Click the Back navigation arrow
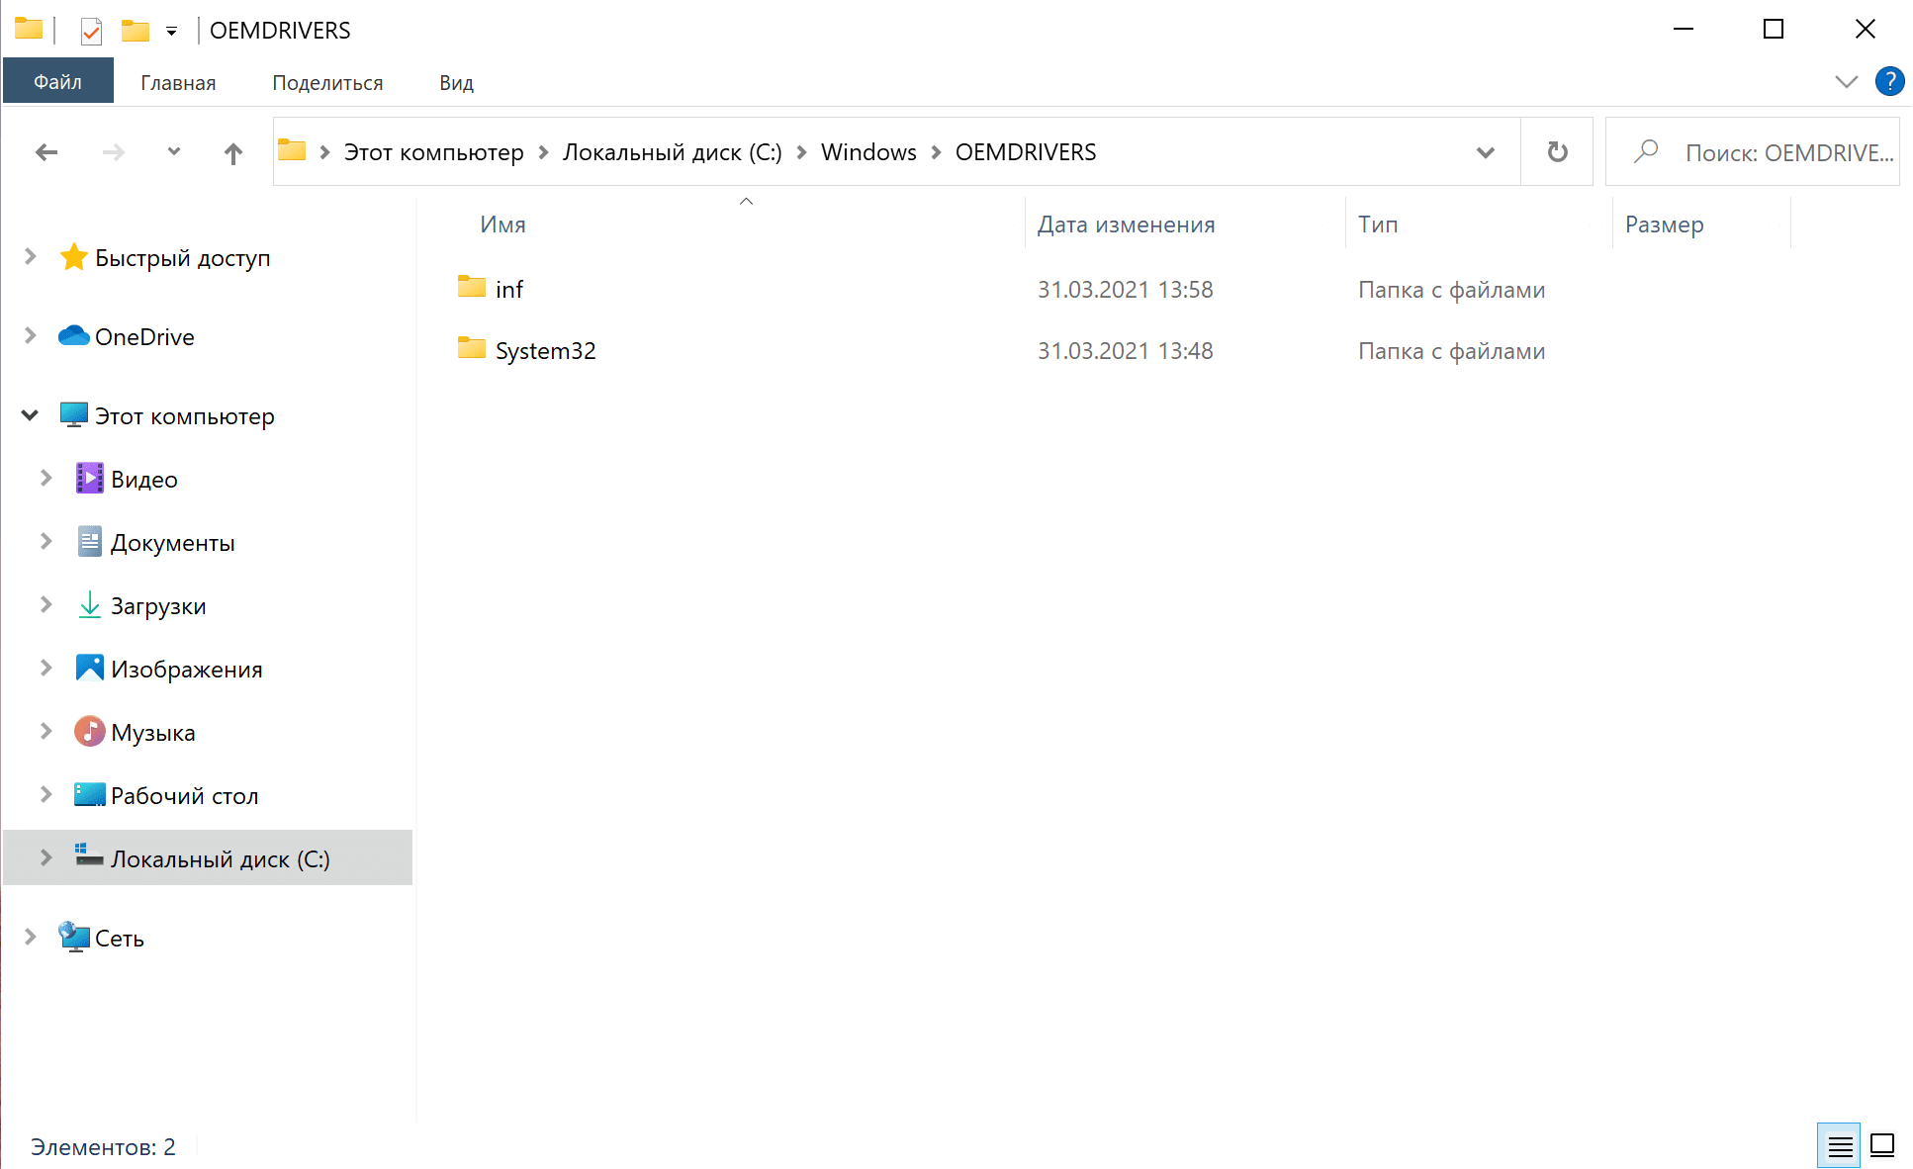The height and width of the screenshot is (1169, 1913). (46, 152)
